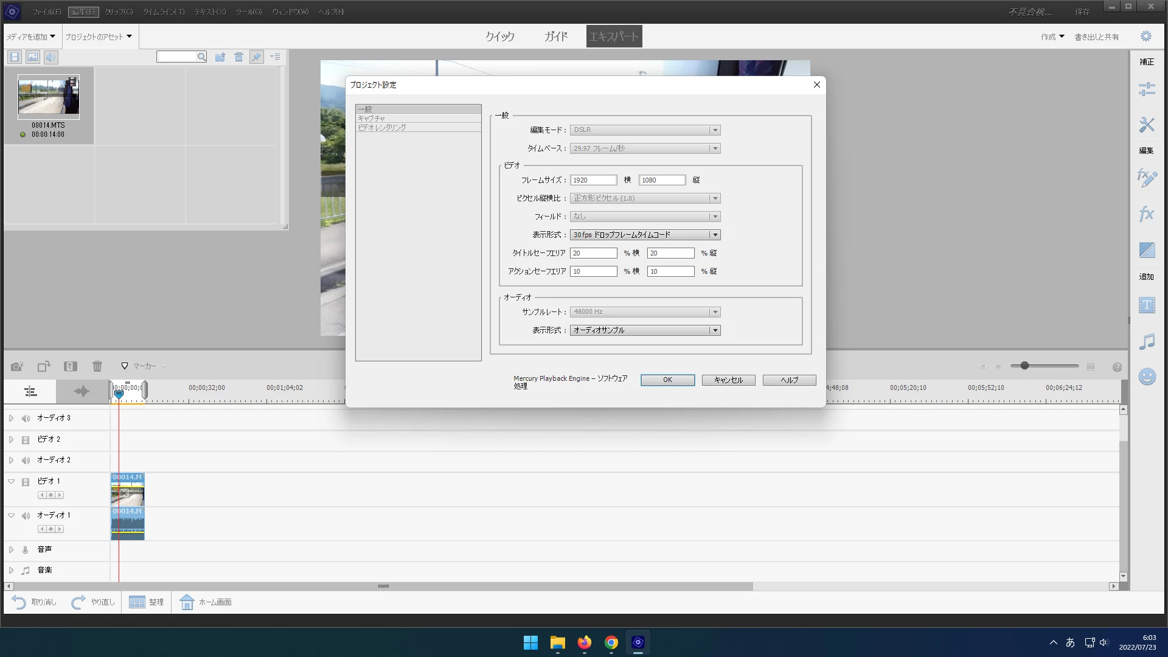Select ビデオレンダリング in the settings list

[x=382, y=128]
